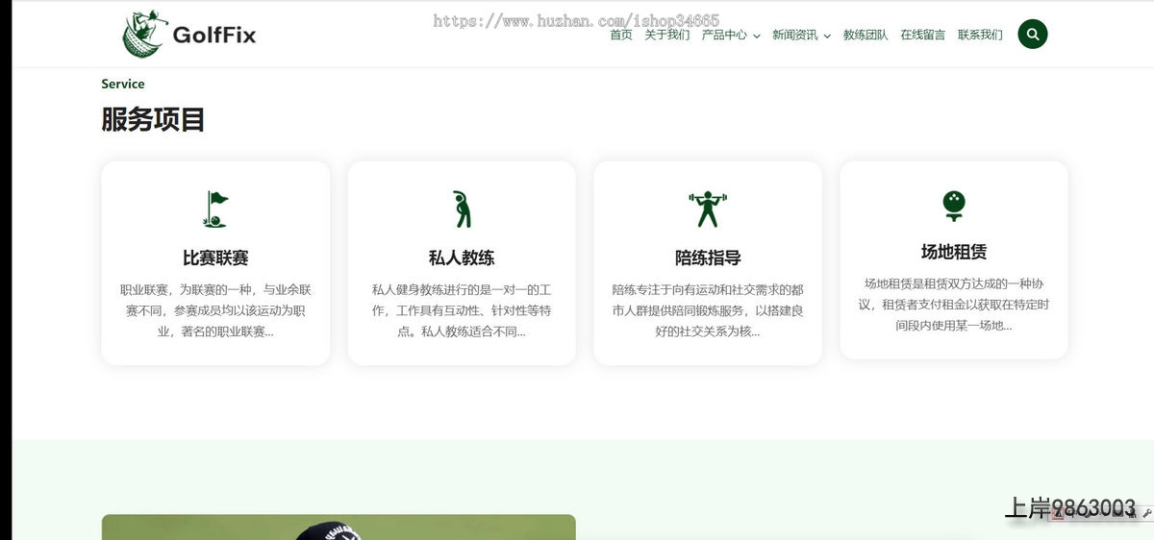
Task: Click description starting 场地租赁是租赁双方
Action: point(954,305)
